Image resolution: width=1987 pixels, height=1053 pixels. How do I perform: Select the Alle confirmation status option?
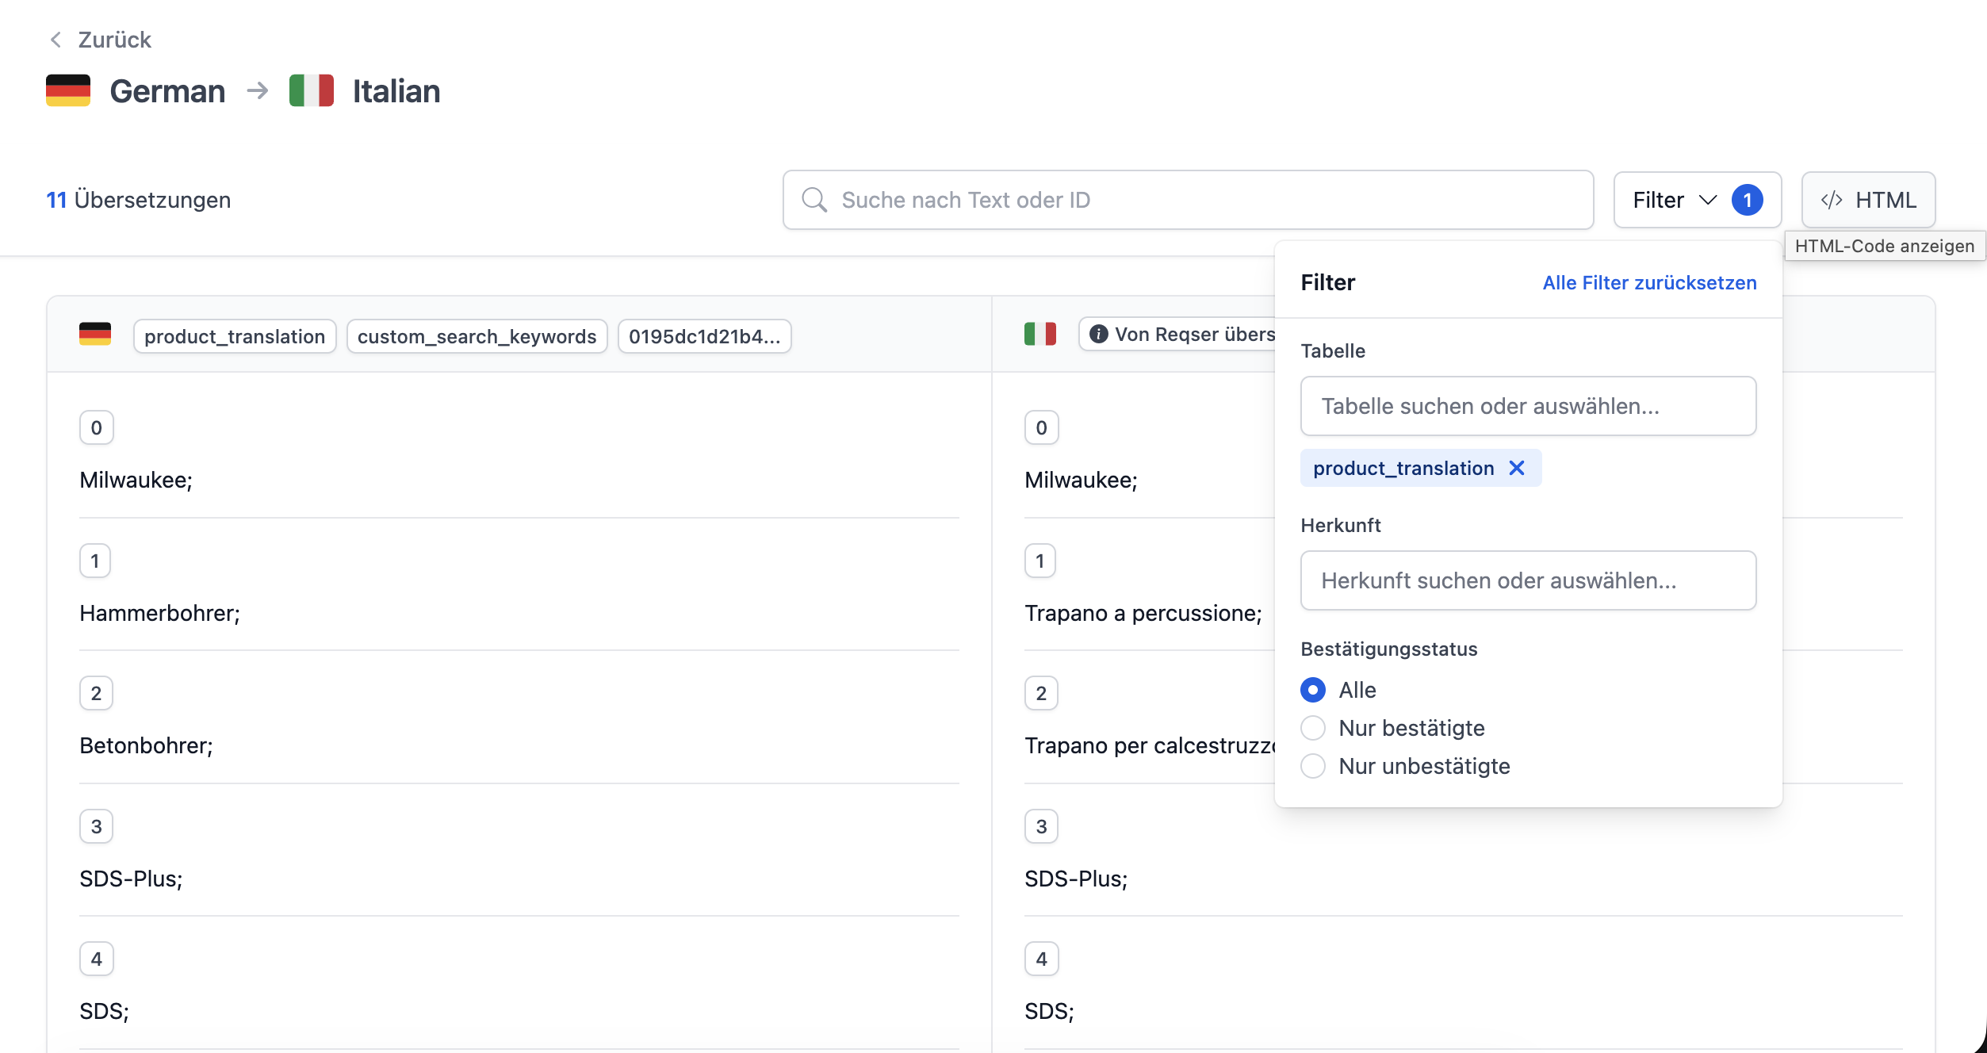tap(1313, 690)
